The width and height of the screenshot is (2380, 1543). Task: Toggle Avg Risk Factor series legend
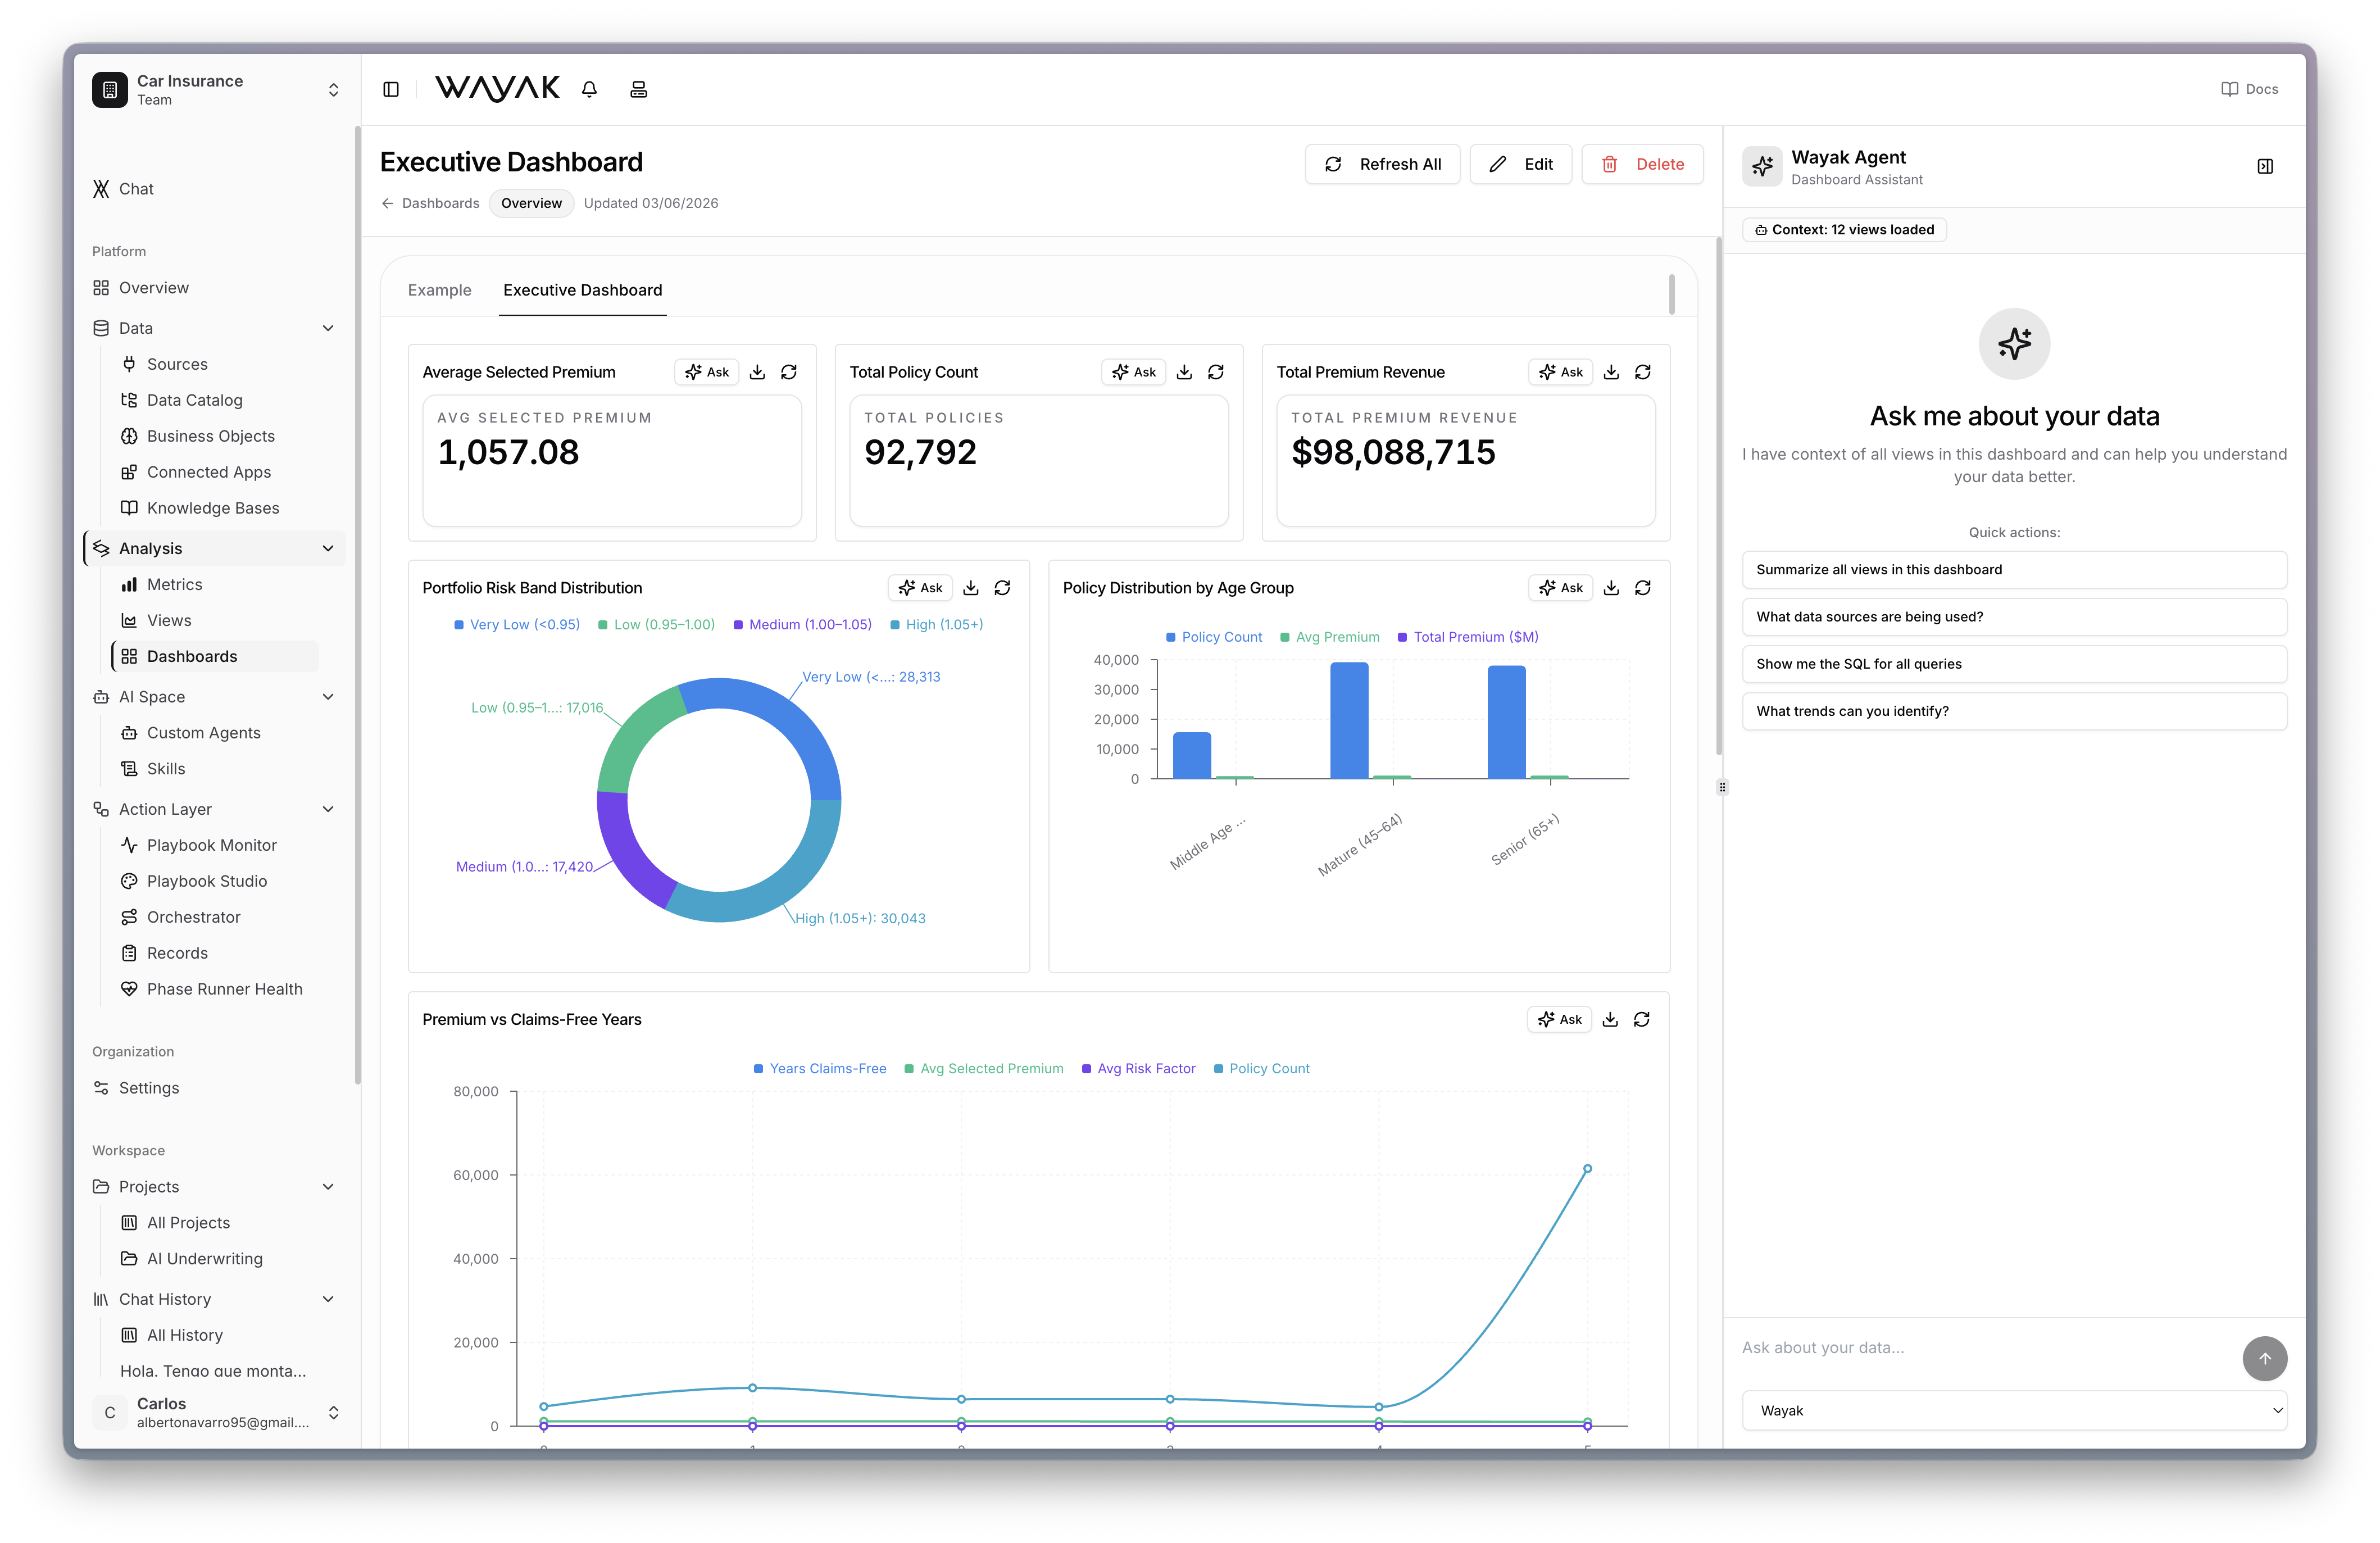(1139, 1069)
